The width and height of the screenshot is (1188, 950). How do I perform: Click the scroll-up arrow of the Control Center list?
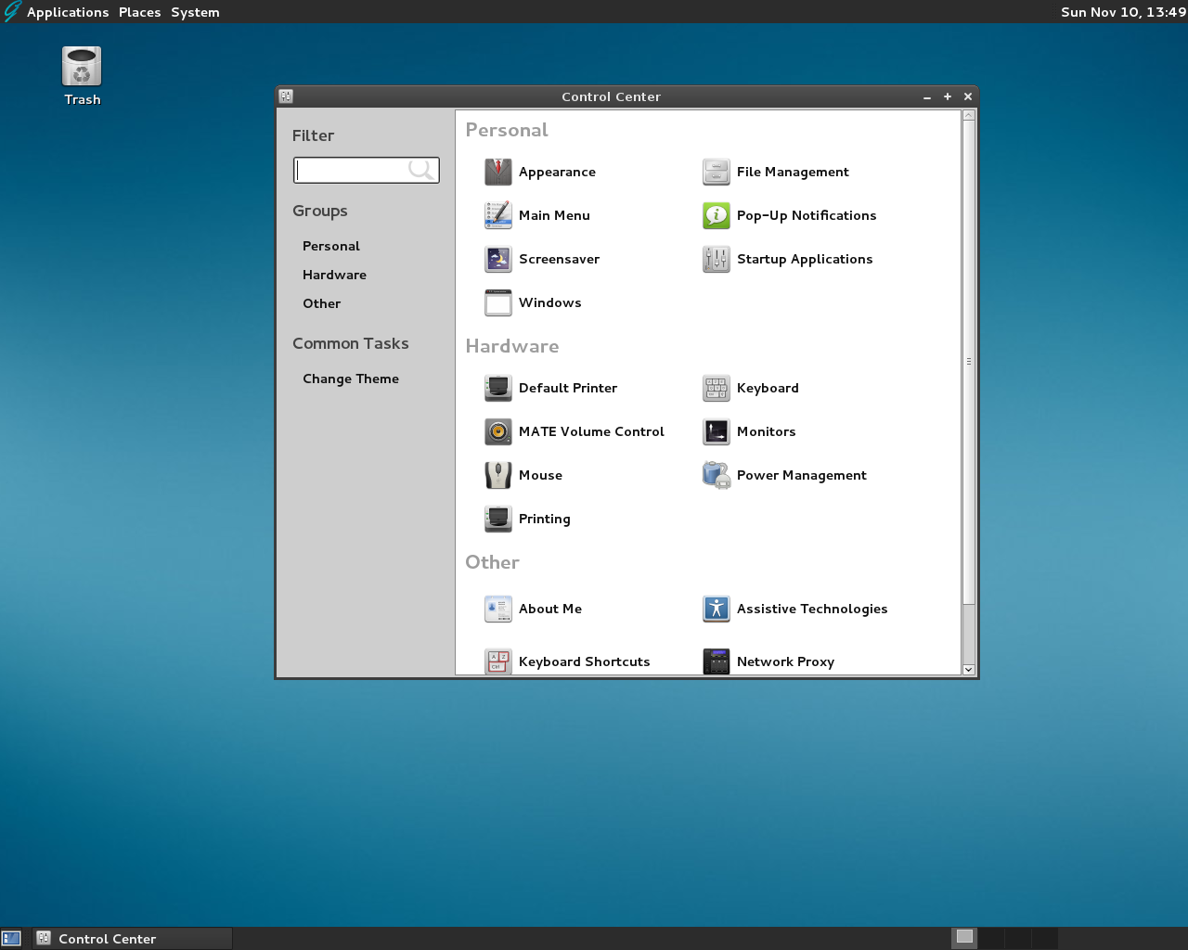coord(969,115)
